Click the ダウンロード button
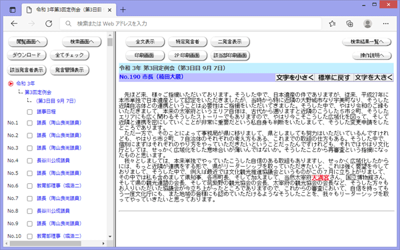The image size is (400, 250). coord(27,55)
